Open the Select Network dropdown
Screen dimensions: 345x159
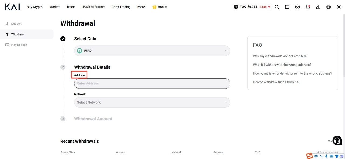(152, 103)
